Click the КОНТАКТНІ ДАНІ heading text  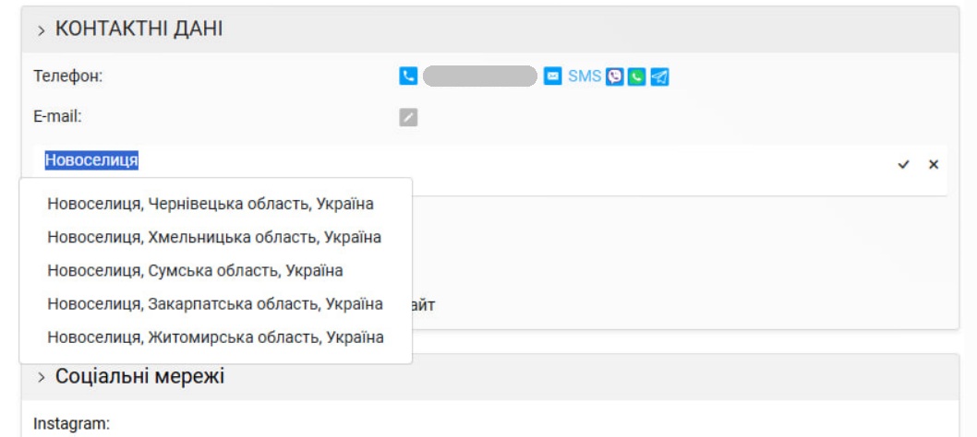tap(139, 30)
